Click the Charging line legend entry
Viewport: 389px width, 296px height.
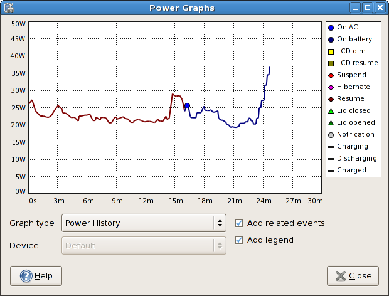click(x=348, y=147)
